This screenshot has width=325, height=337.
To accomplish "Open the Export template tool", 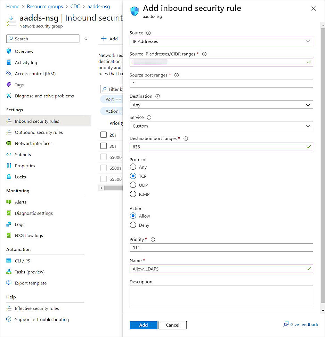I will (x=31, y=283).
